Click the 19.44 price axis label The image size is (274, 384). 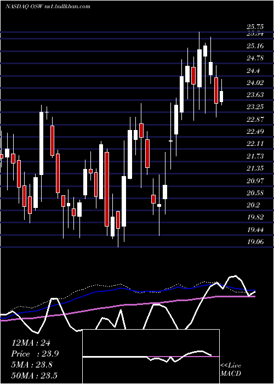pyautogui.click(x=255, y=229)
